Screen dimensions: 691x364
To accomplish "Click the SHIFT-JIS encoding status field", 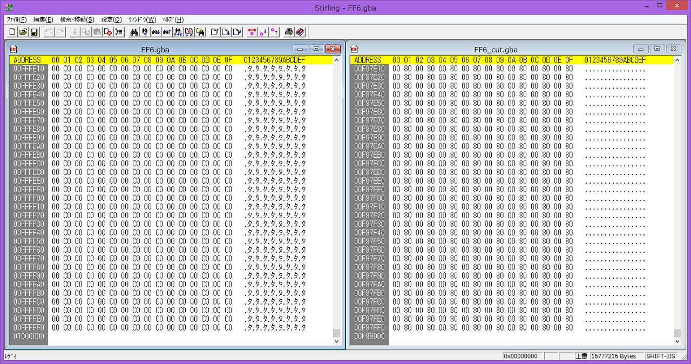I will click(660, 356).
